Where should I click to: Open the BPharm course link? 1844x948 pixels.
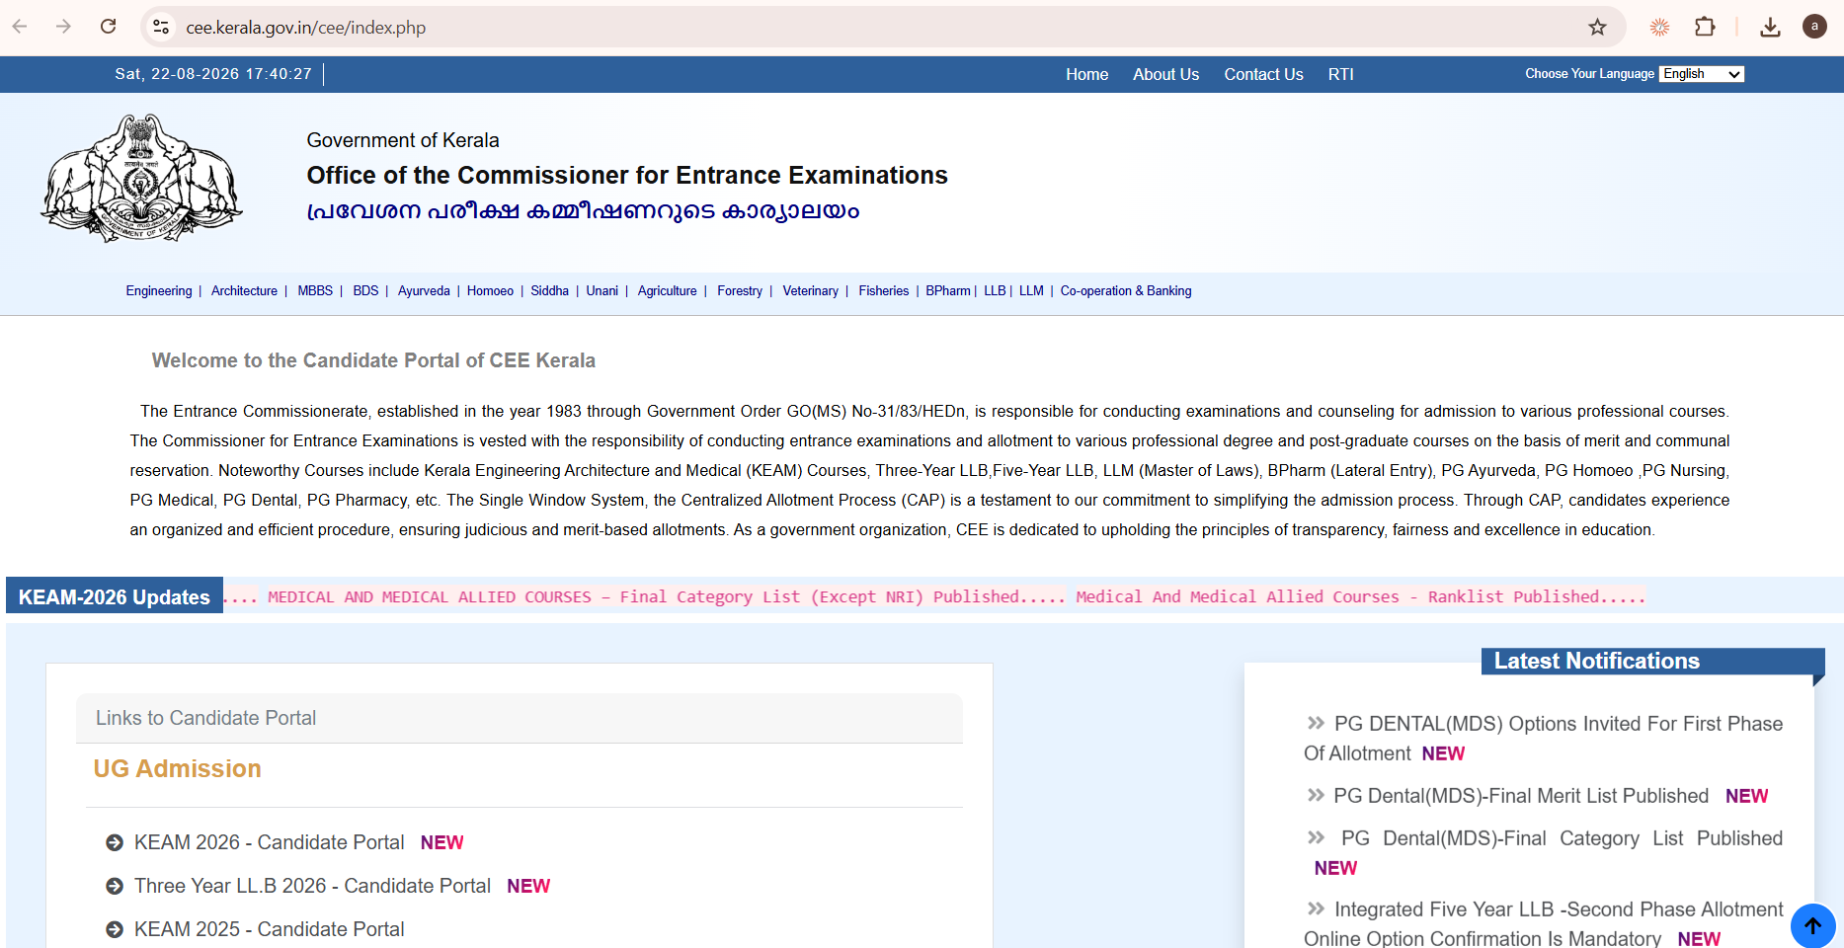(x=947, y=290)
